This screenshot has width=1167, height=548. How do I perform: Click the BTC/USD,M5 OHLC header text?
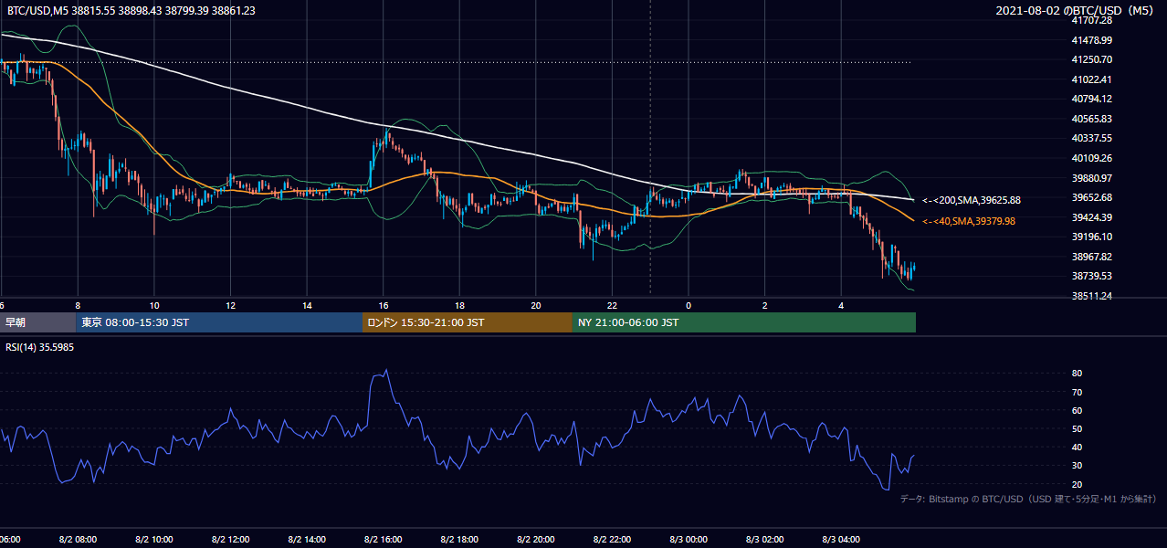coord(131,10)
